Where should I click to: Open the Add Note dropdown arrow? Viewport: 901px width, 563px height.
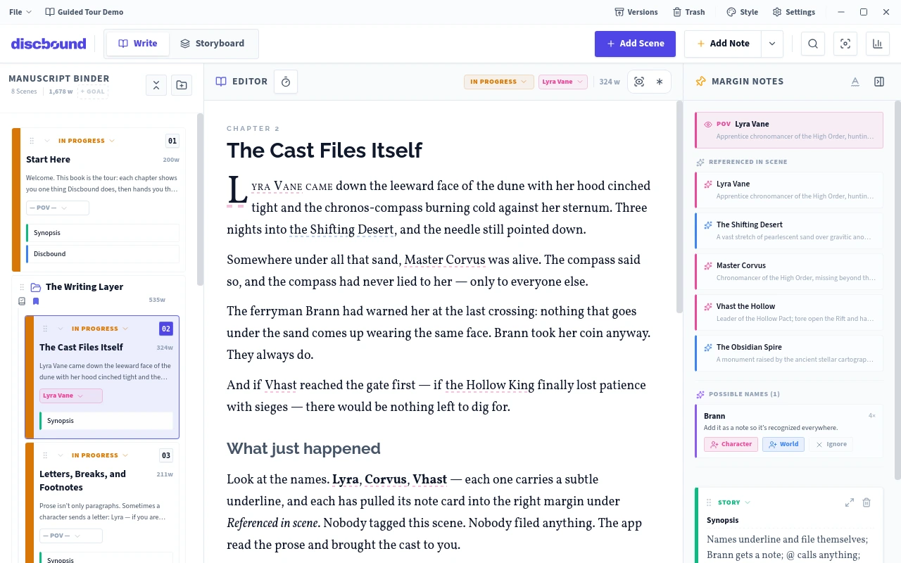tap(772, 44)
